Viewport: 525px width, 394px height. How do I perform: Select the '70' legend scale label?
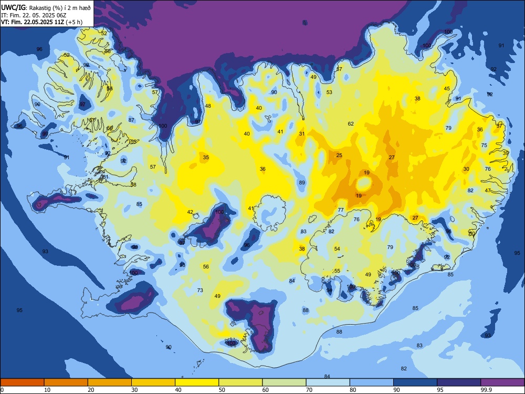pos(309,390)
